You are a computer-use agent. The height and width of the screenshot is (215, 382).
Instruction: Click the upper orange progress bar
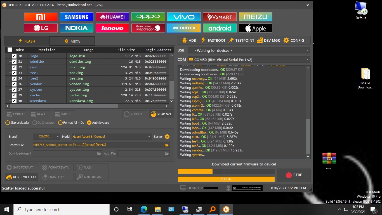click(x=226, y=171)
